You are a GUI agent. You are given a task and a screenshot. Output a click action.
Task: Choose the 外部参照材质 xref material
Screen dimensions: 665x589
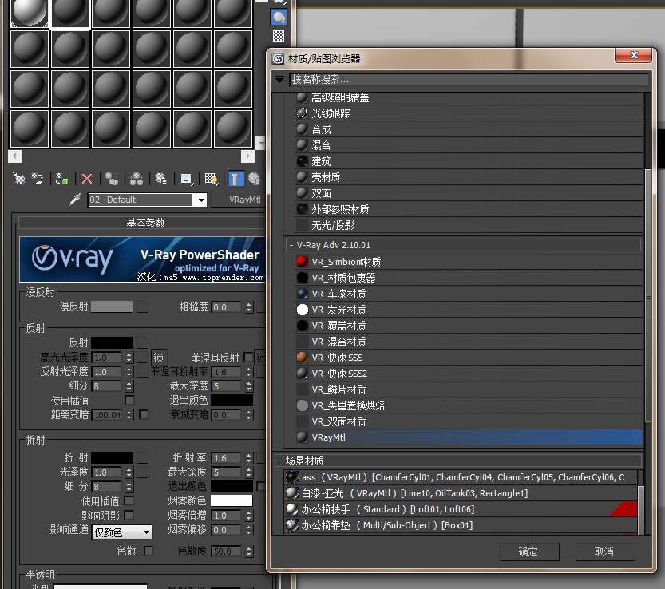(469, 209)
